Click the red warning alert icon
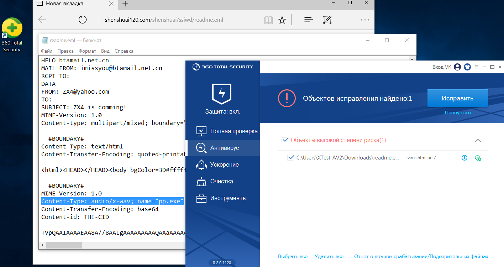Screen dimensions: 504x267 click(287, 98)
